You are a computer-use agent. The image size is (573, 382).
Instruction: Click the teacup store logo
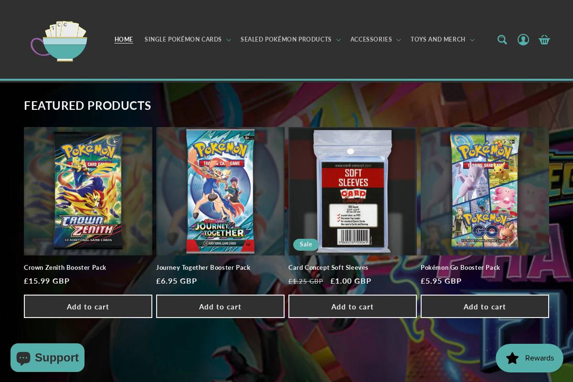click(x=59, y=42)
